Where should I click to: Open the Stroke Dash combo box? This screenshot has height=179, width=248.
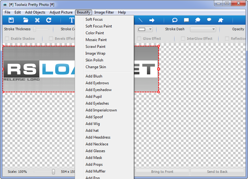(203, 29)
